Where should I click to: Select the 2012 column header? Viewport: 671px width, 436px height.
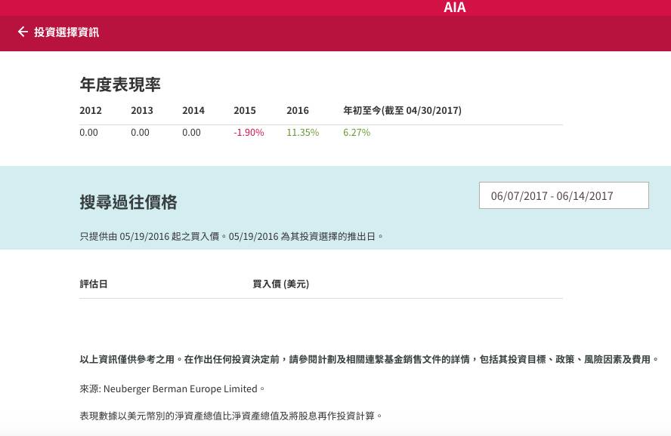[x=91, y=110]
